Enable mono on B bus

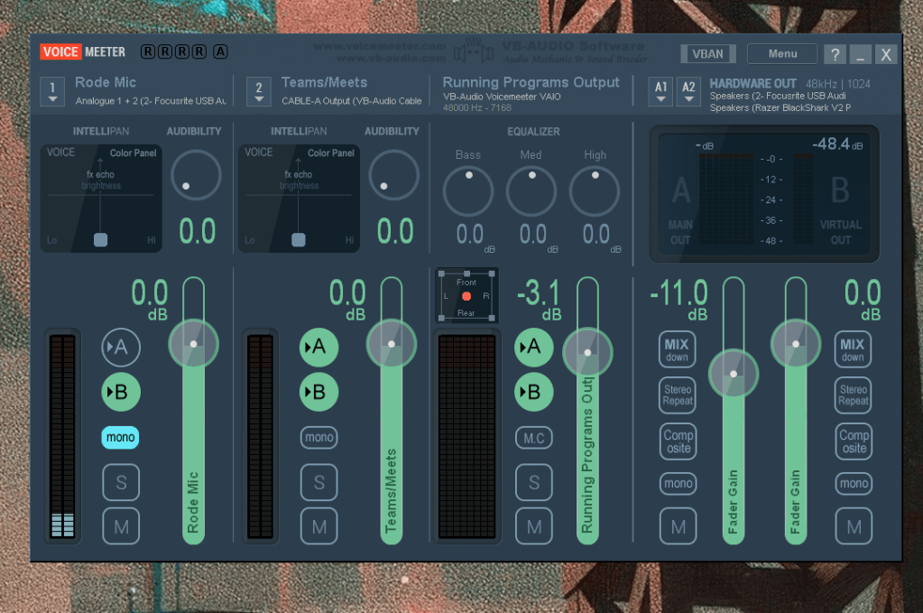(x=854, y=484)
